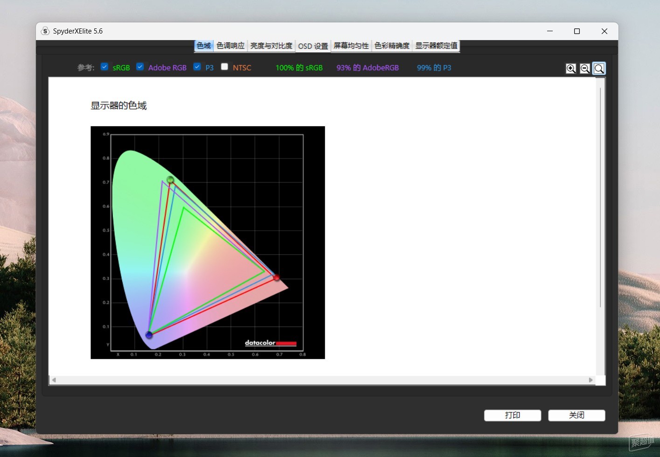Open the 显示器额定值 tab
660x457 pixels.
tap(437, 46)
